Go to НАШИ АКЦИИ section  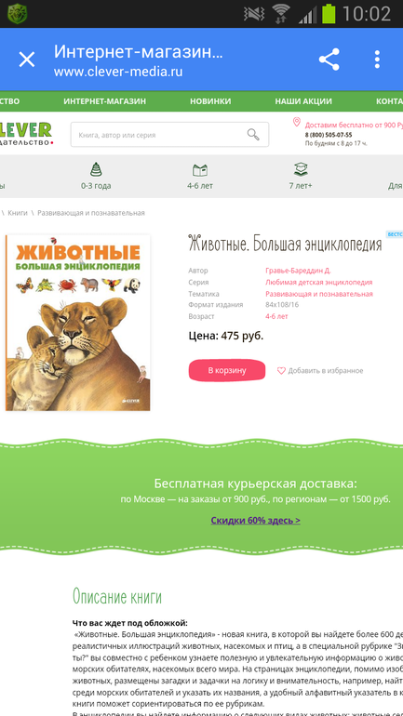coord(303,101)
